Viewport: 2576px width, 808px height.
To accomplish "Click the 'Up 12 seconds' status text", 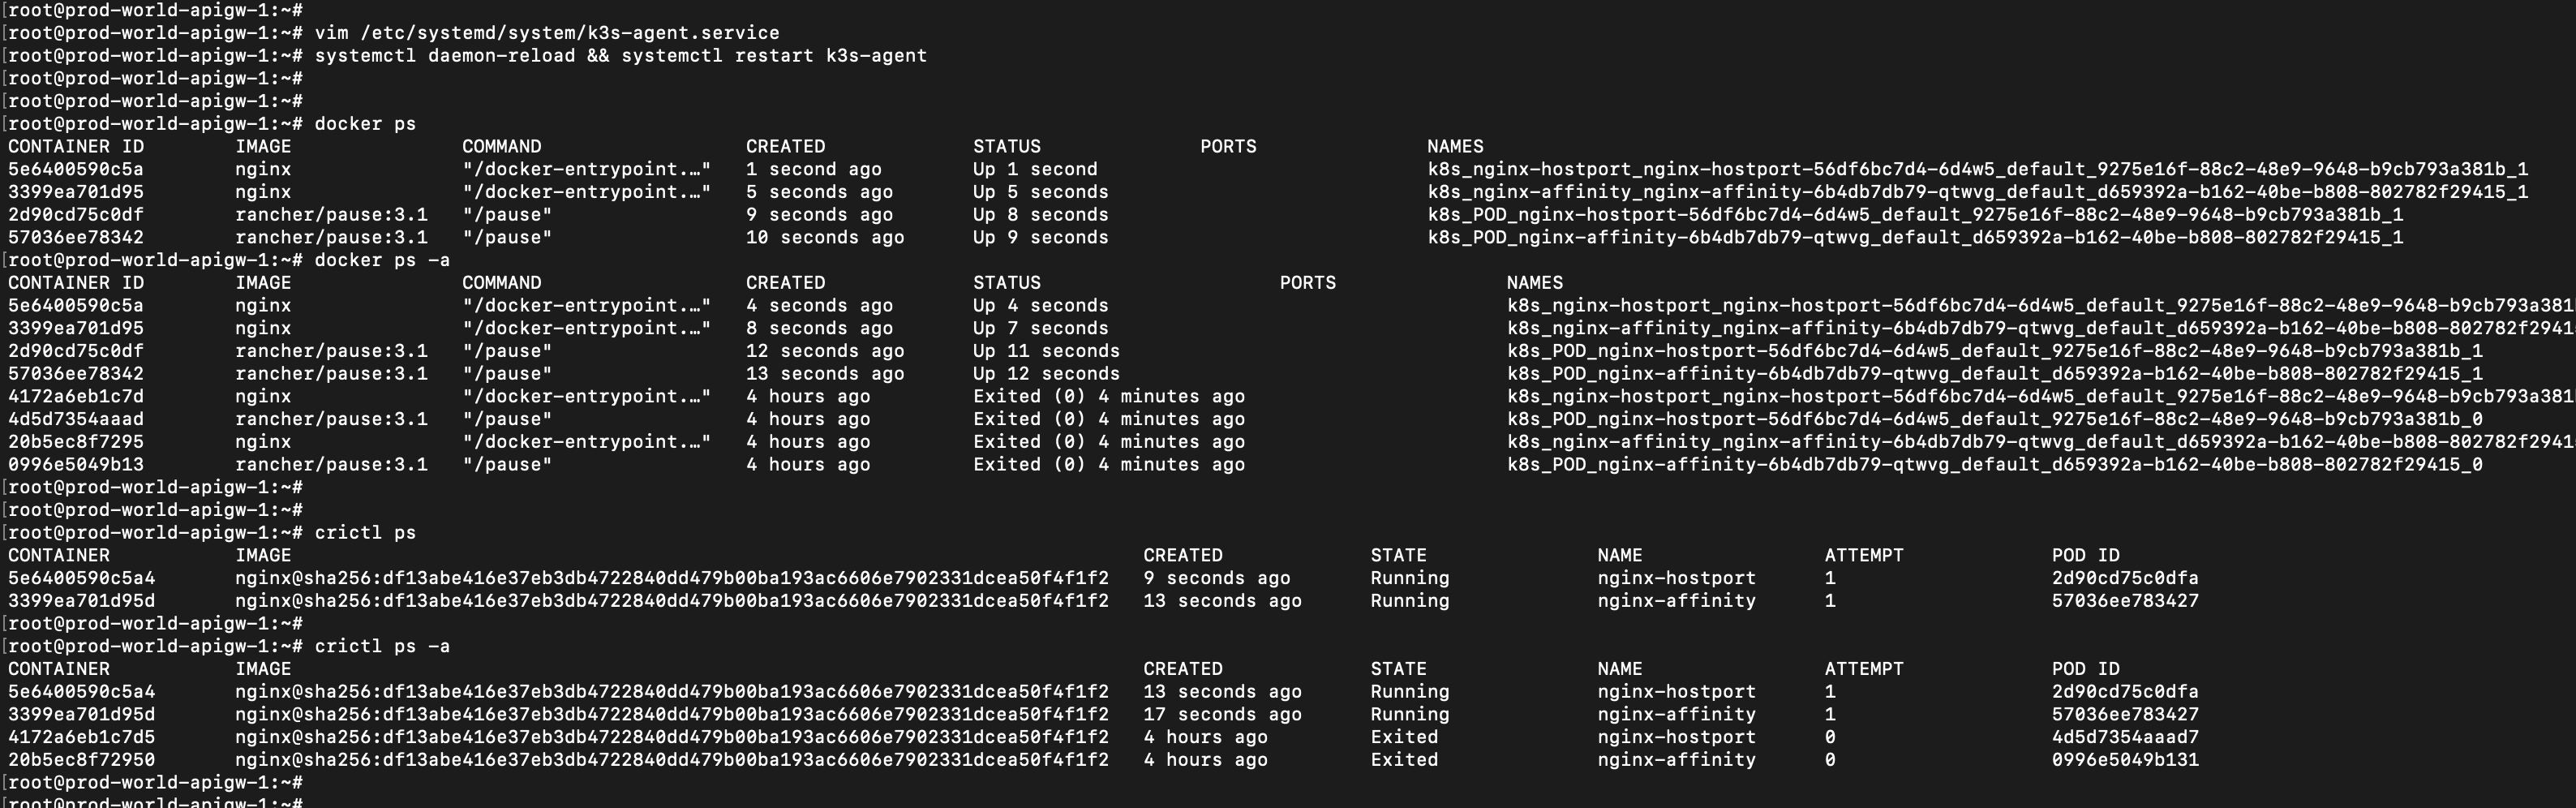I will (1046, 374).
